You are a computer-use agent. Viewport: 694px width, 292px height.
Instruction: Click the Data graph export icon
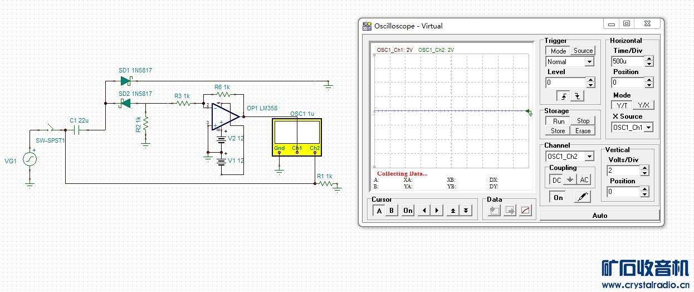[525, 210]
